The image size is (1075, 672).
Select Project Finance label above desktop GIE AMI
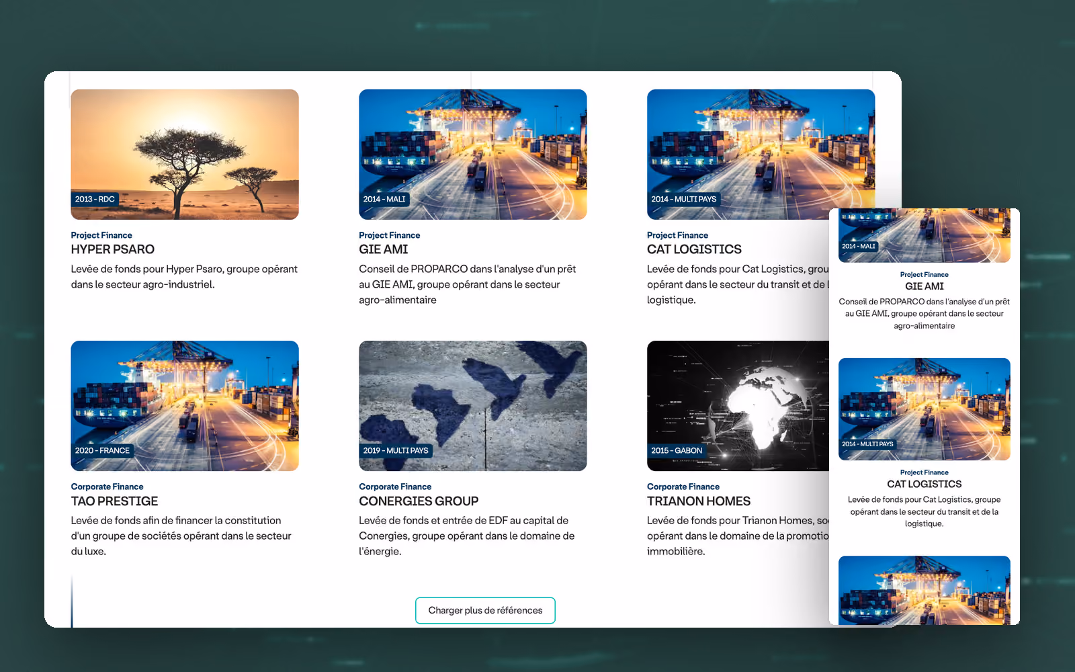point(390,235)
